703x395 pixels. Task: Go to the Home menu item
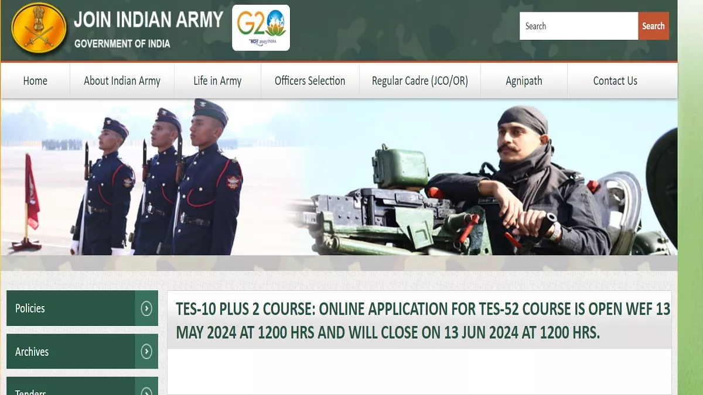pyautogui.click(x=35, y=81)
